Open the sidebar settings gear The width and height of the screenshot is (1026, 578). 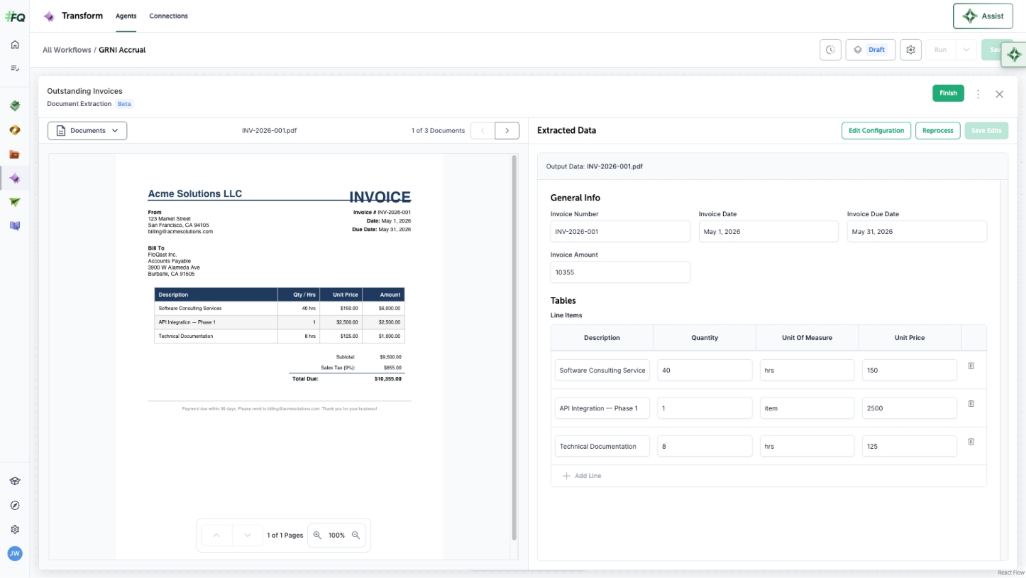(15, 530)
